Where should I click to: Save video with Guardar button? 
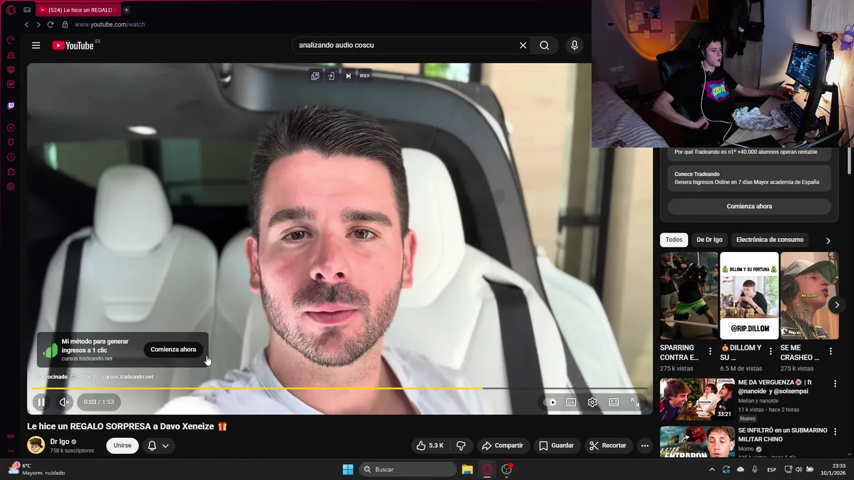[556, 445]
